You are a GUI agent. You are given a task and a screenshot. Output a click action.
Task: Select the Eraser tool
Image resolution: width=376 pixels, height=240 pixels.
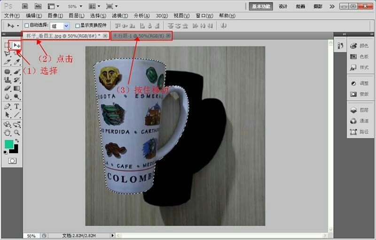(x=7, y=88)
